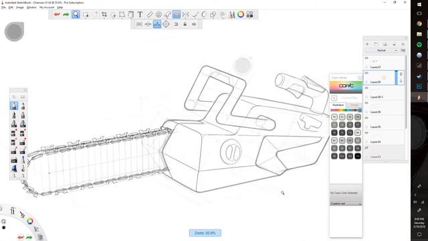Add an image layer
The width and height of the screenshot is (428, 241).
tap(385, 44)
